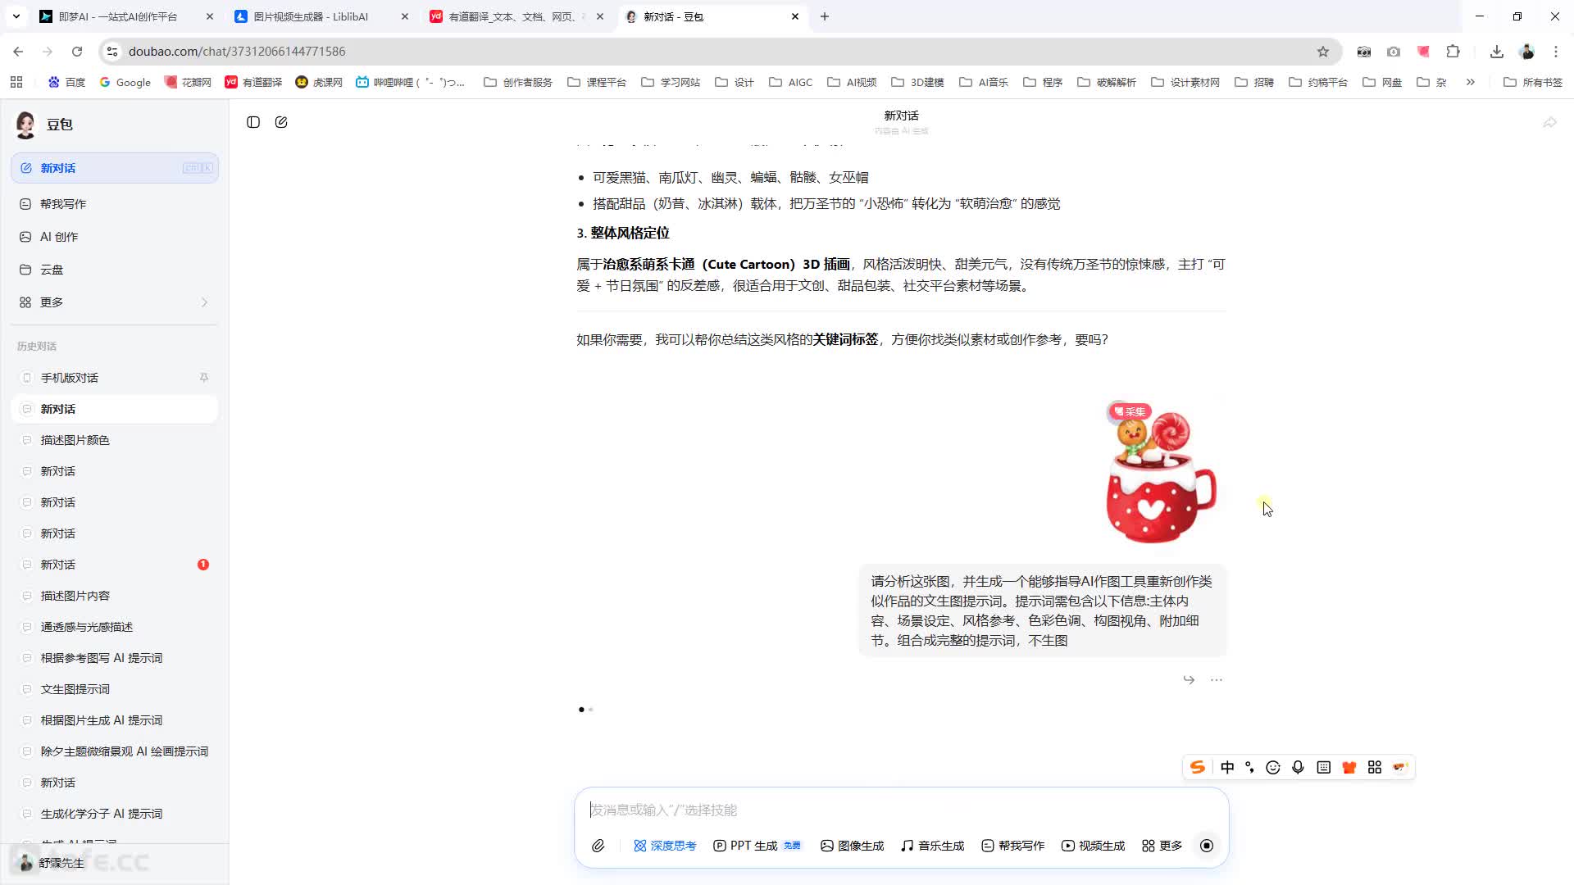Screen dimensions: 1574x885
Task: Open the Google bookmark
Action: click(x=125, y=82)
